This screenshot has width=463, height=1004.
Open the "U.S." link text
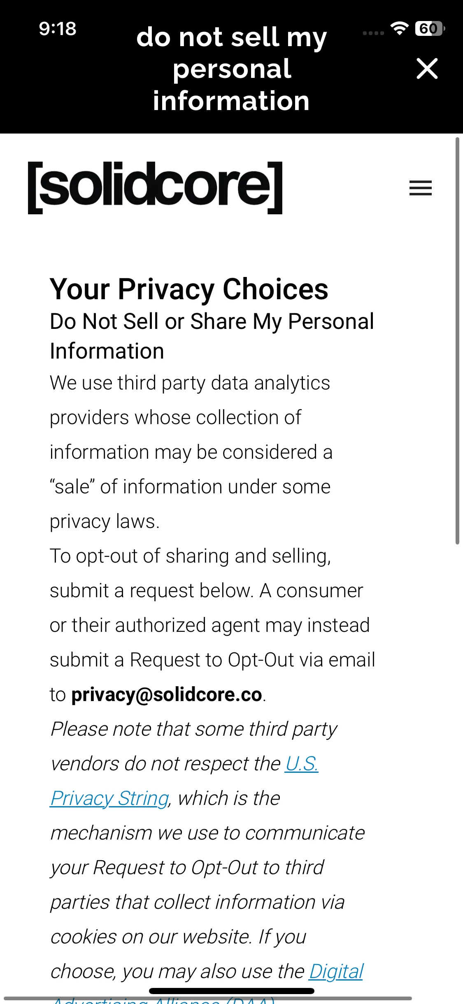302,764
